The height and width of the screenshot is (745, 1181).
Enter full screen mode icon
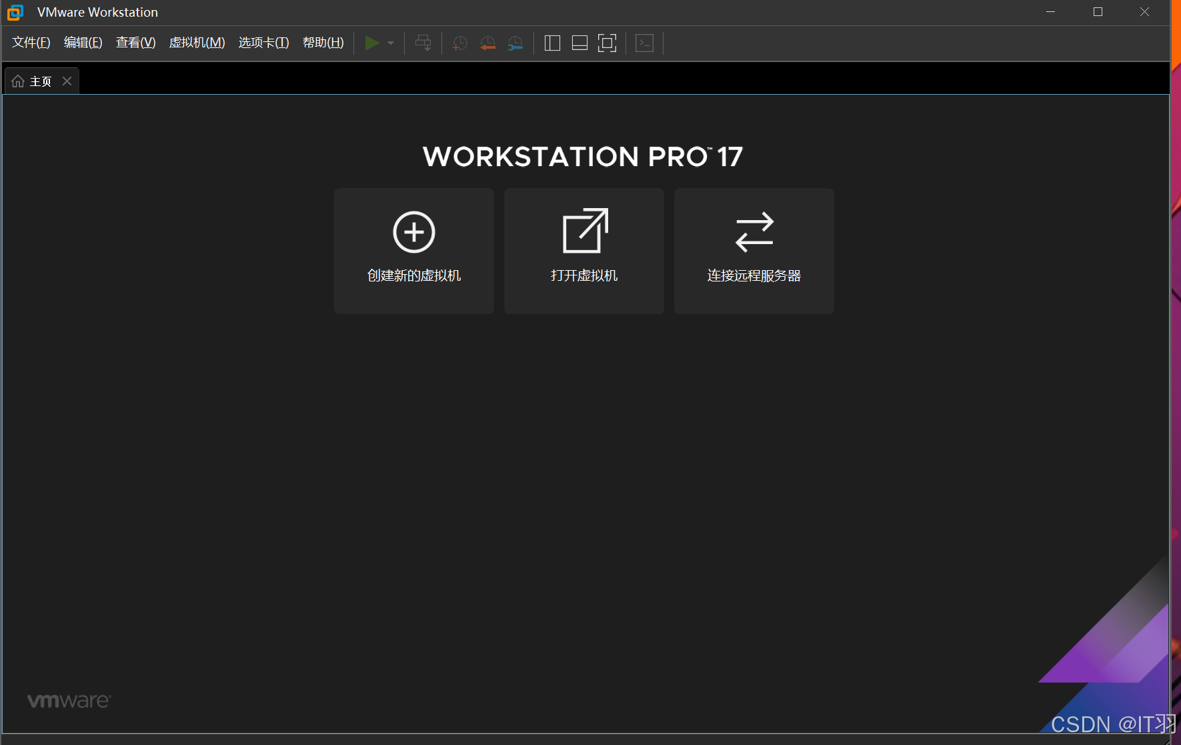click(607, 43)
